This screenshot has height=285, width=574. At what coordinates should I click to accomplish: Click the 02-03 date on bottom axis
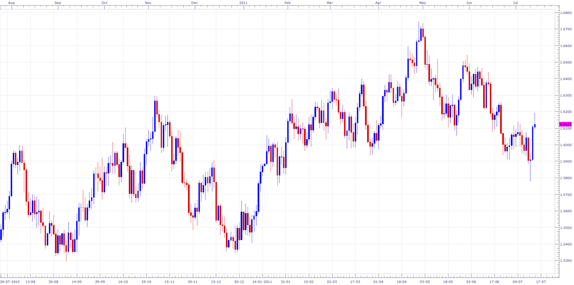coord(332,282)
